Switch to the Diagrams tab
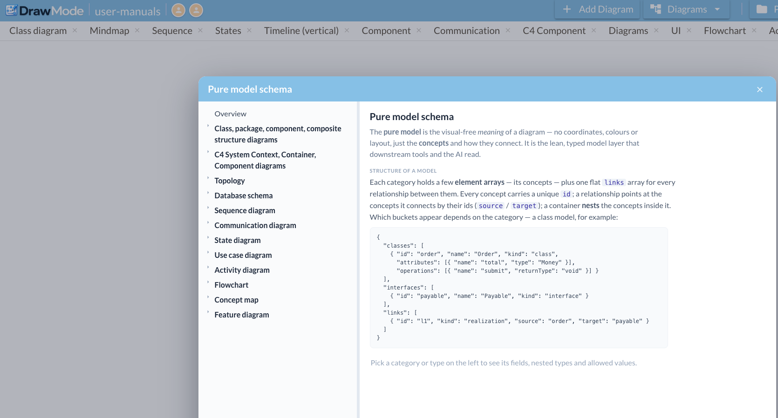This screenshot has height=418, width=778. click(x=628, y=31)
